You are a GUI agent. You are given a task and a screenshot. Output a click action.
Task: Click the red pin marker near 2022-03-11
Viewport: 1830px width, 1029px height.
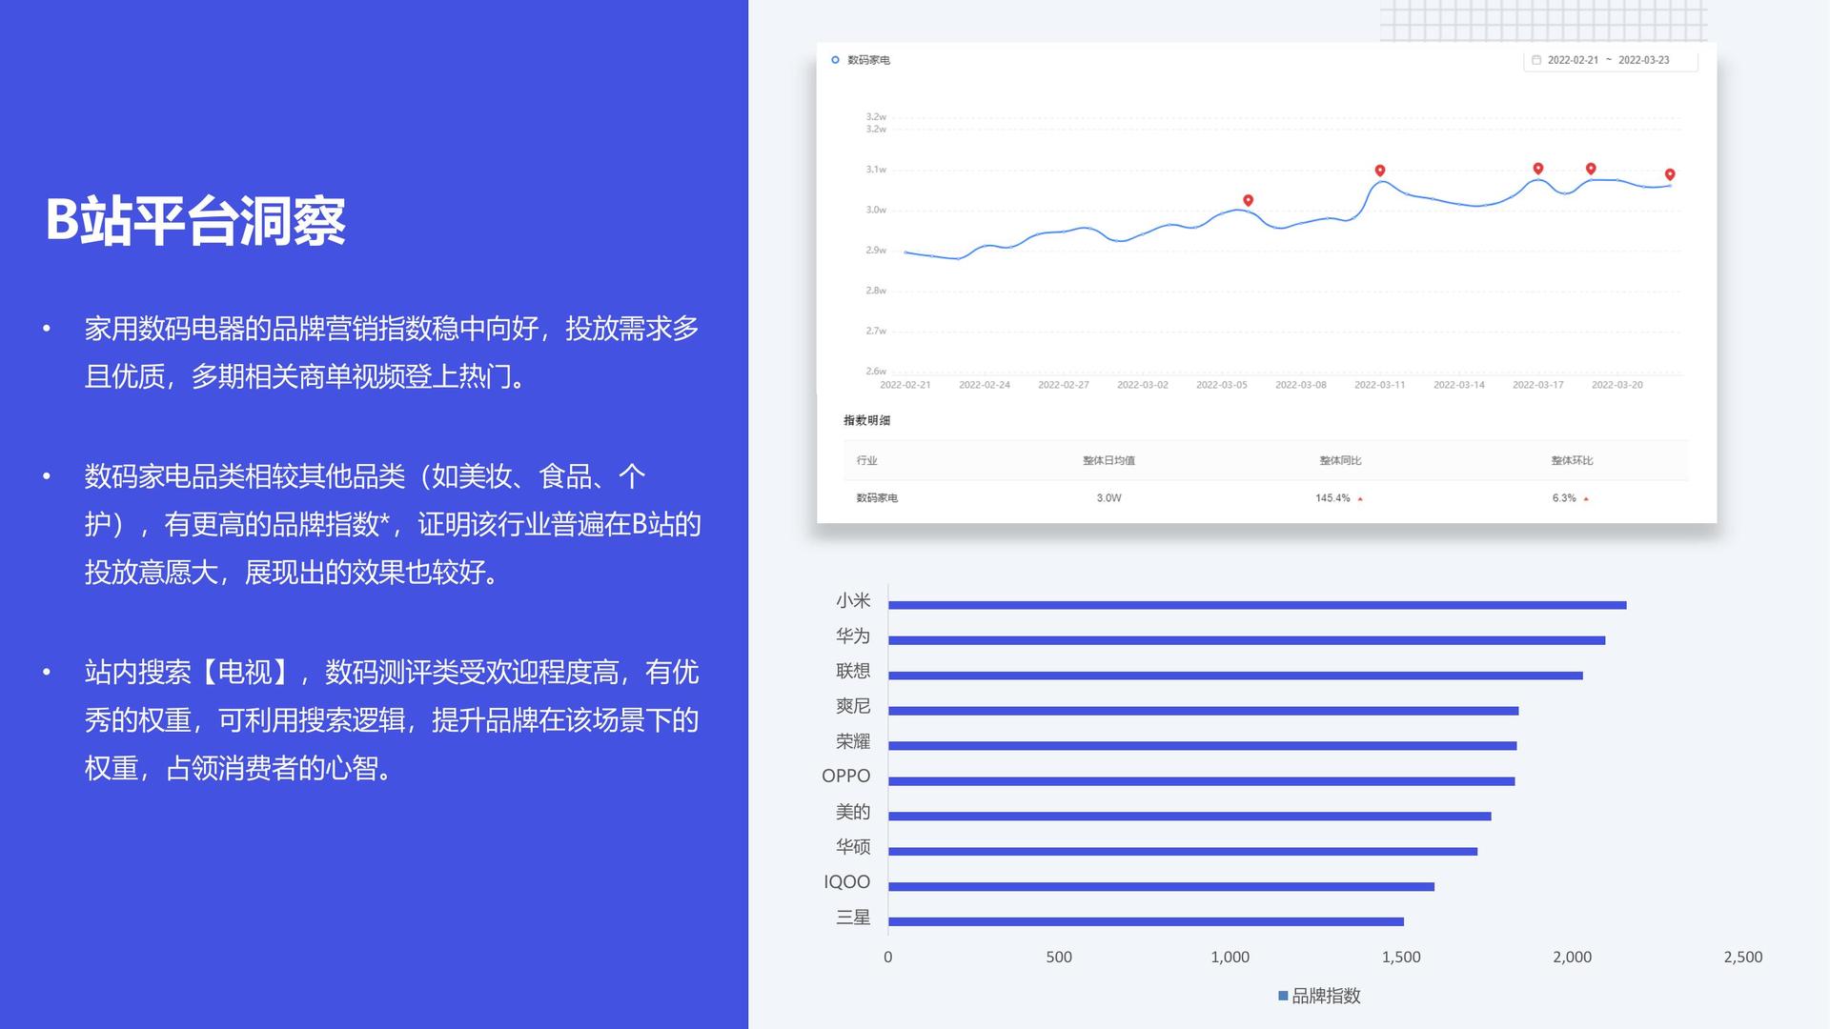[x=1380, y=171]
